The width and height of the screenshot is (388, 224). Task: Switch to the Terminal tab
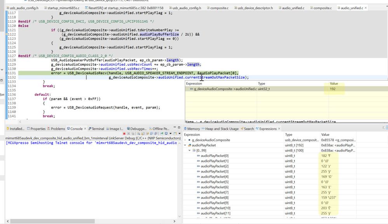point(96,129)
